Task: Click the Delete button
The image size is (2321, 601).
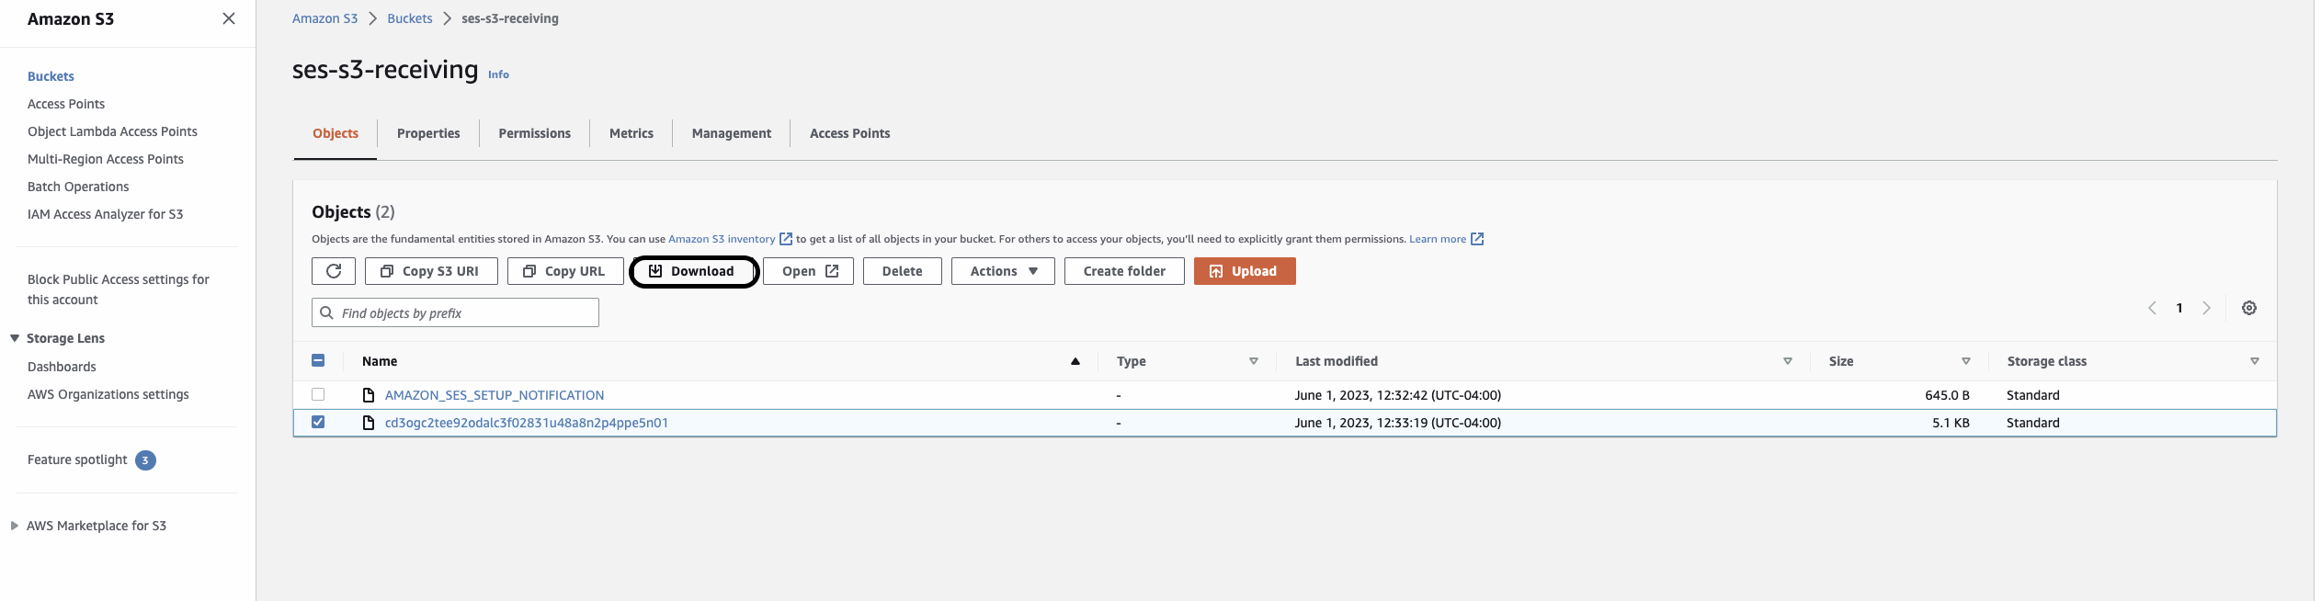Action: tap(902, 271)
